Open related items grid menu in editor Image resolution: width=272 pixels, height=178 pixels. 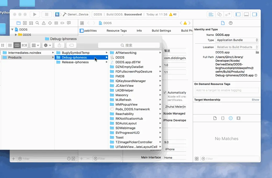click(82, 23)
